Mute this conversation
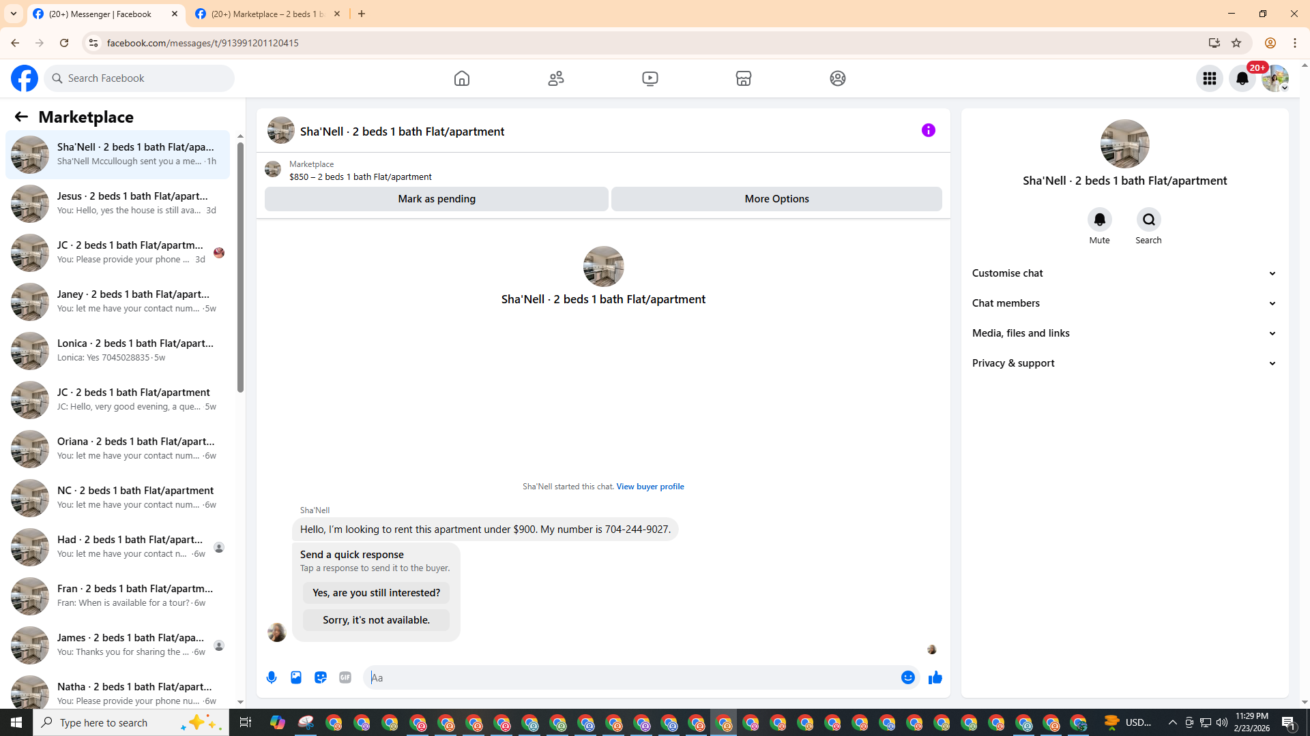 click(x=1099, y=219)
